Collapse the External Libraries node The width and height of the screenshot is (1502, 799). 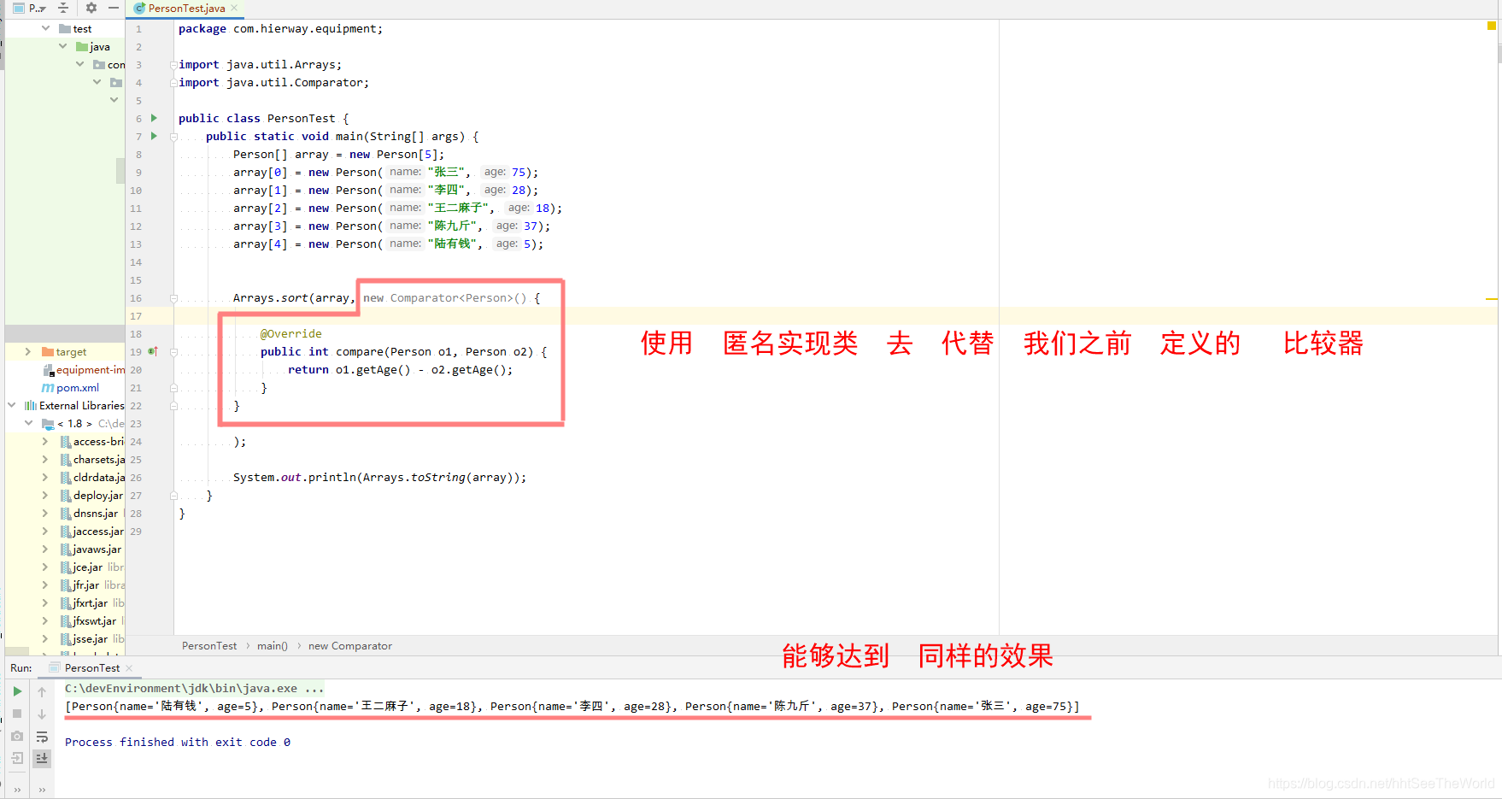coord(12,405)
